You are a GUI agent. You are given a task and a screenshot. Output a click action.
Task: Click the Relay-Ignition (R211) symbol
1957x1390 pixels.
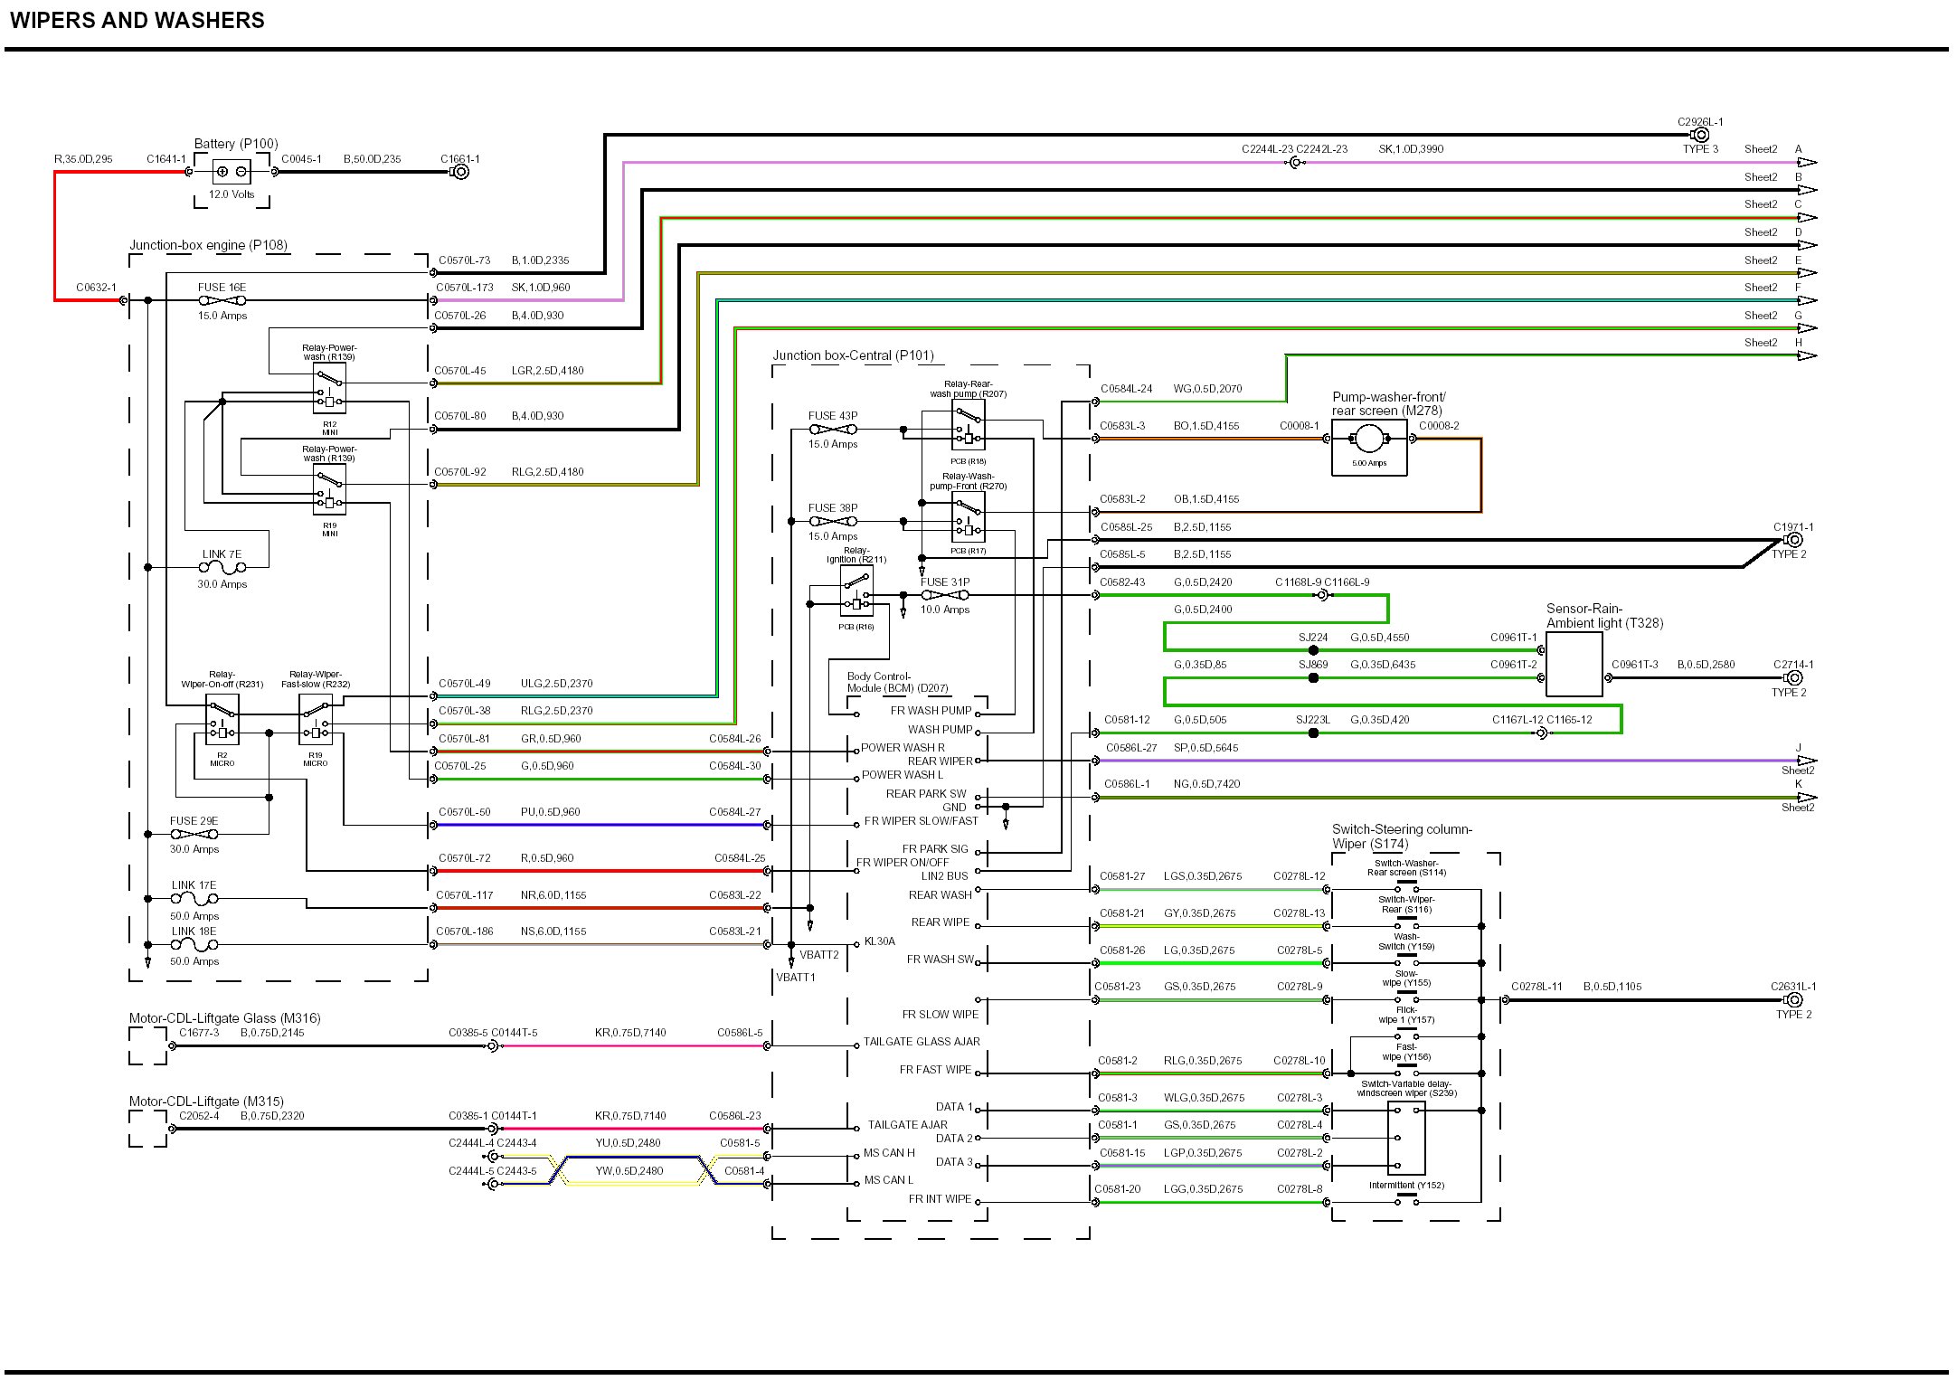(856, 591)
